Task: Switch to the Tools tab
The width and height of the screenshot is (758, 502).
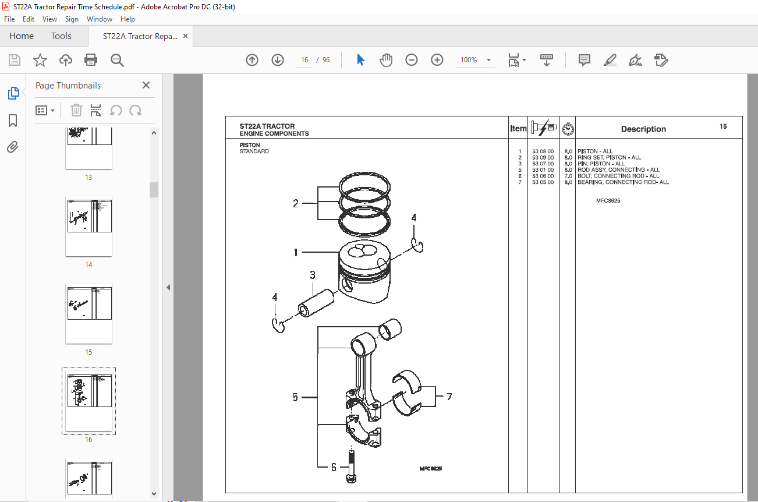Action: tap(61, 36)
